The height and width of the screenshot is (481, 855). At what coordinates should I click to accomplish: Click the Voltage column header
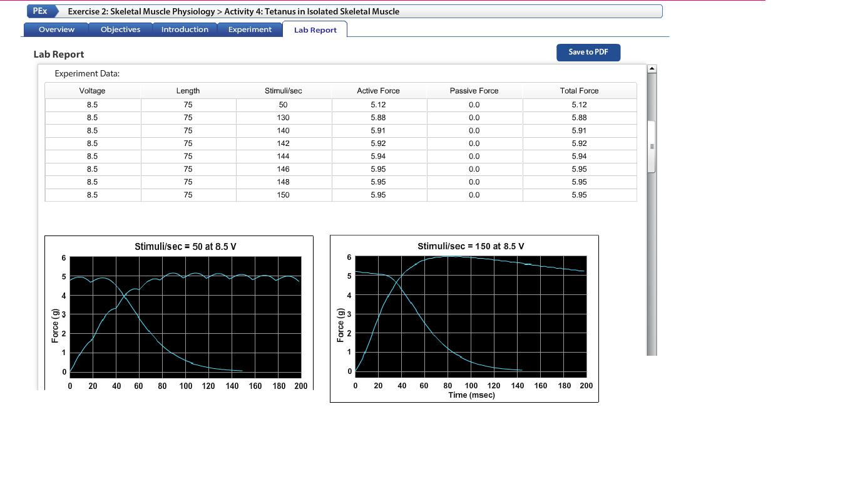pos(93,91)
